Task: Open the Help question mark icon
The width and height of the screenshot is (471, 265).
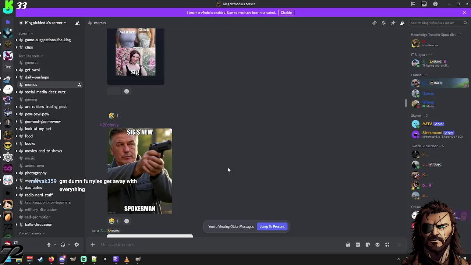Action: (435, 4)
